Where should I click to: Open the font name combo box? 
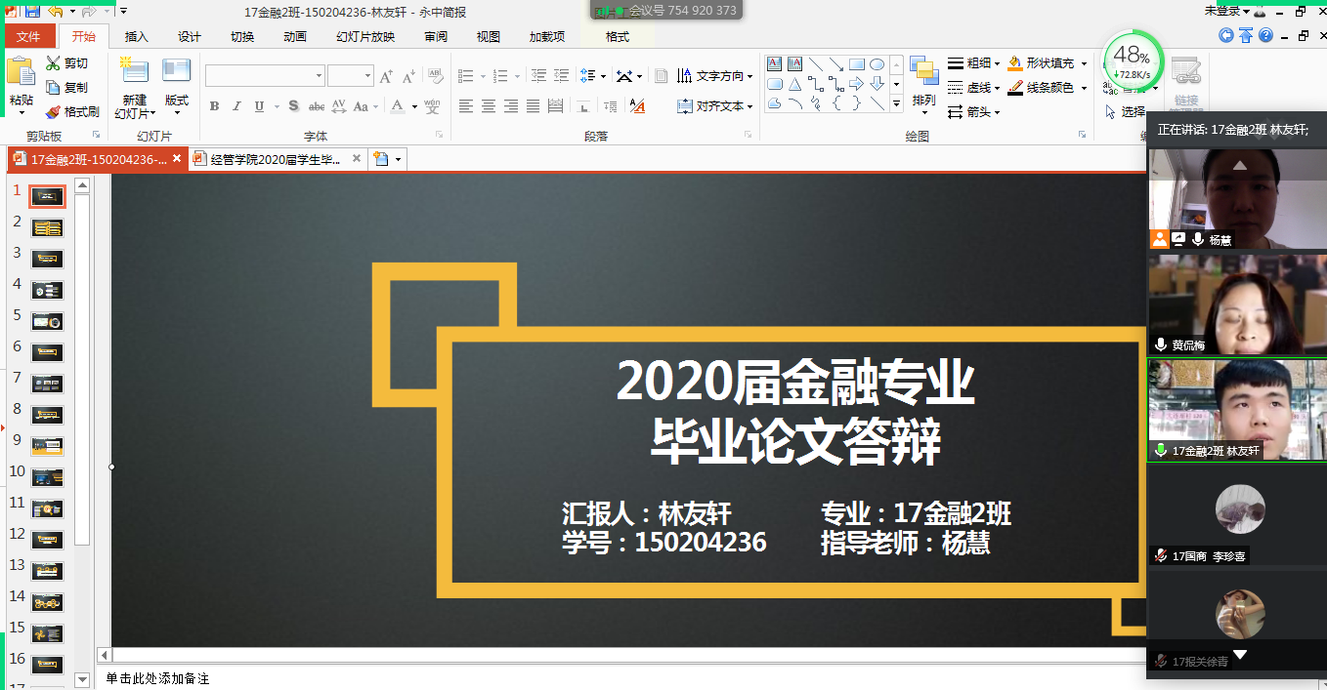(x=265, y=76)
